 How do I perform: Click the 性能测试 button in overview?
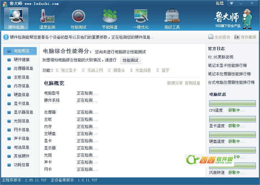tap(131, 60)
